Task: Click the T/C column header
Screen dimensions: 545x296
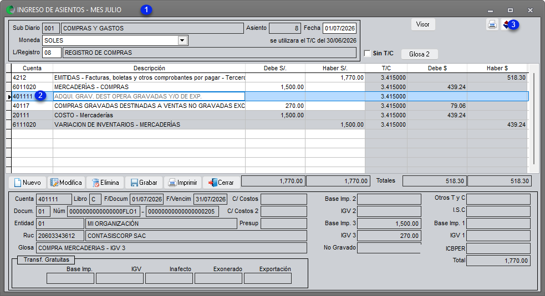Action: point(386,69)
